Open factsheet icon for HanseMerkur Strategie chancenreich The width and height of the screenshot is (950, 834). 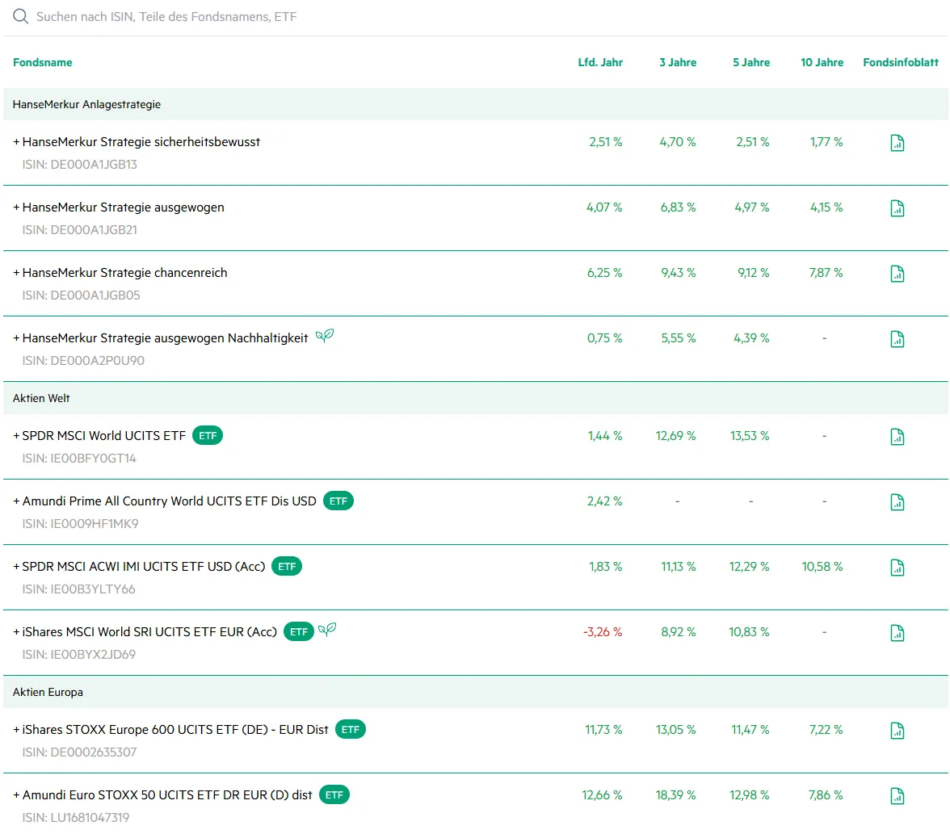tap(897, 274)
